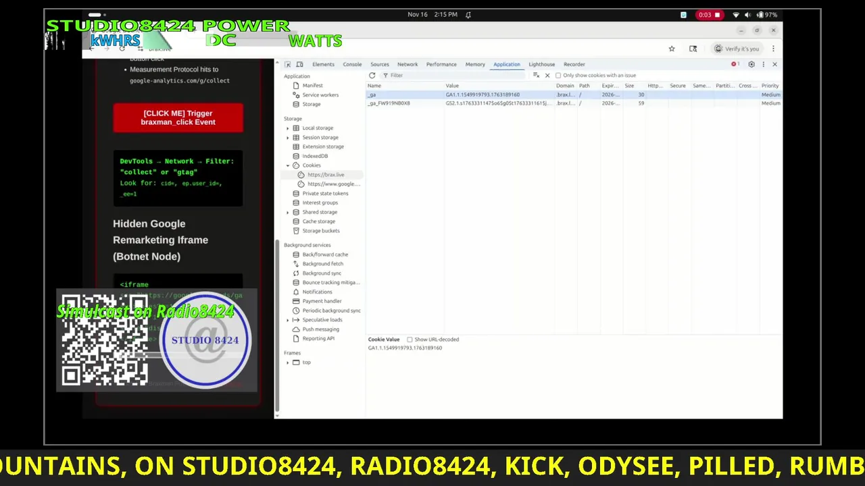The image size is (865, 486).
Task: Click the refresh cookies icon
Action: pyautogui.click(x=372, y=76)
